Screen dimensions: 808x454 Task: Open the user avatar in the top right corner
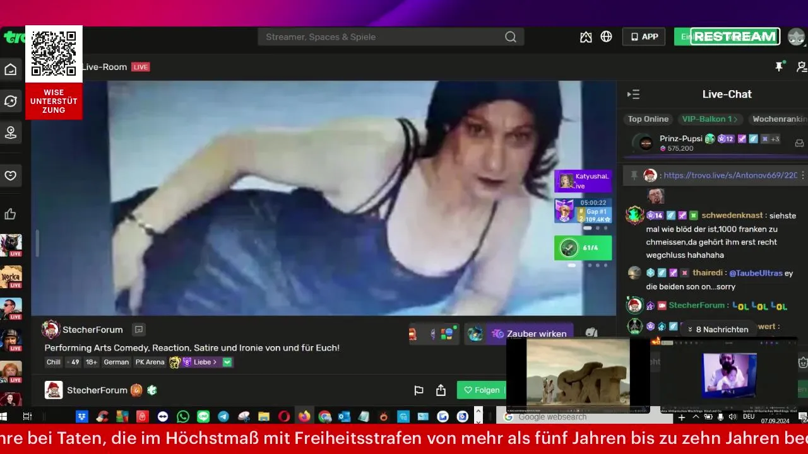click(797, 37)
